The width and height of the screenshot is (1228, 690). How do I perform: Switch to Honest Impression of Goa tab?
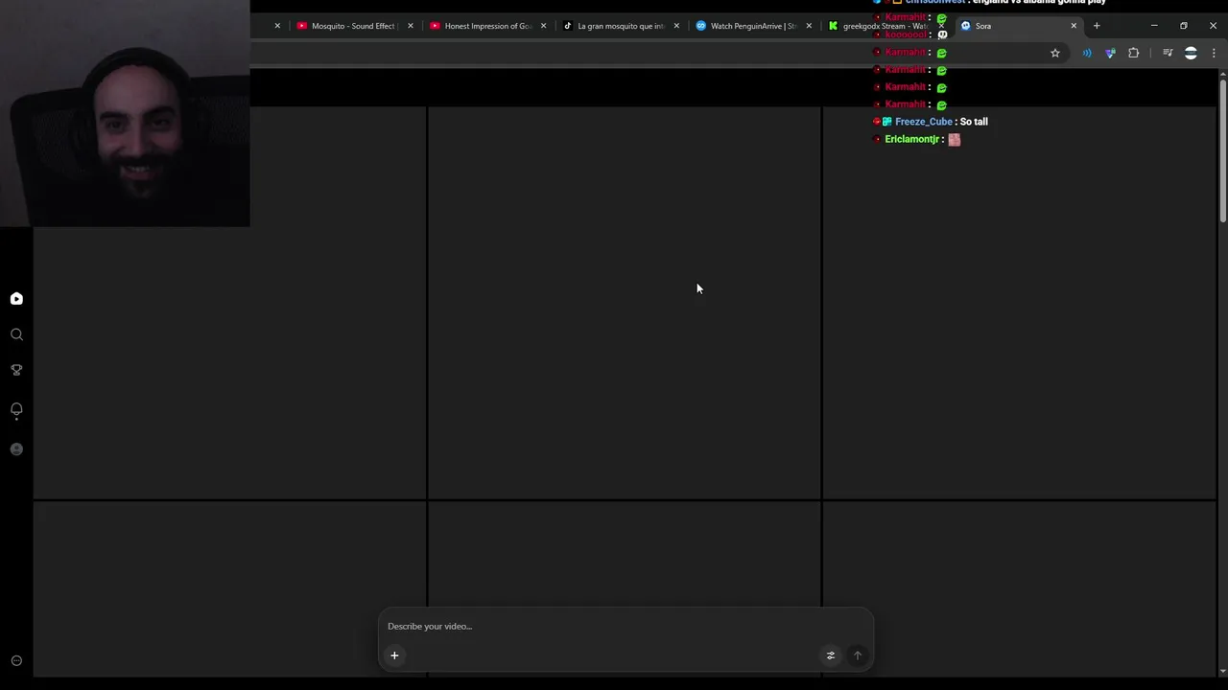point(487,26)
